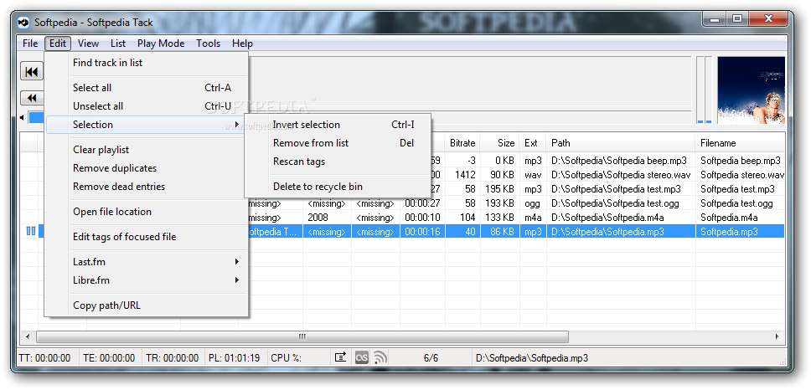811x390 pixels.
Task: Click the horizontal scrollbar right arrow
Action: tap(777, 336)
